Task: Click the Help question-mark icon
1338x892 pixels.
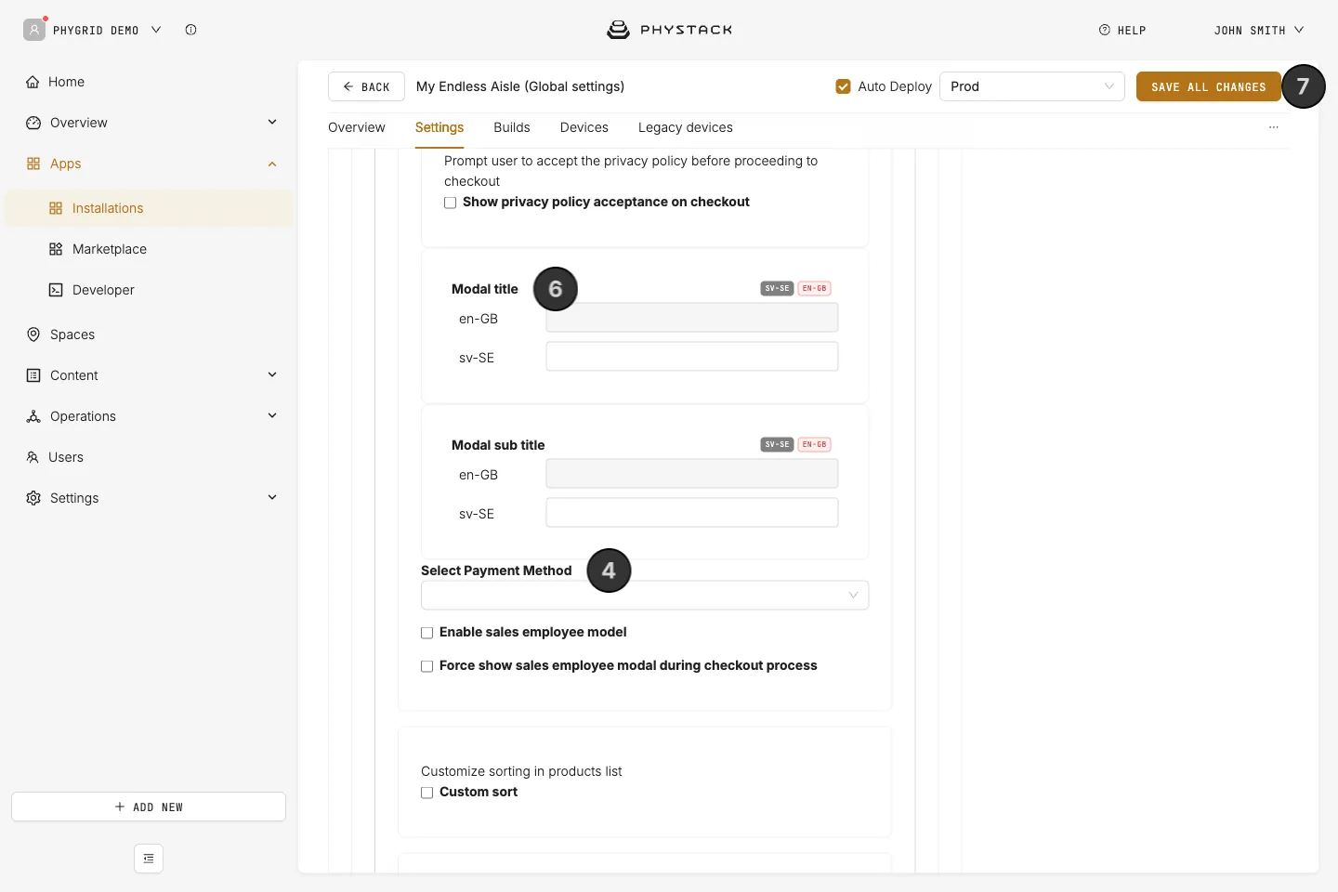Action: coord(1104,30)
